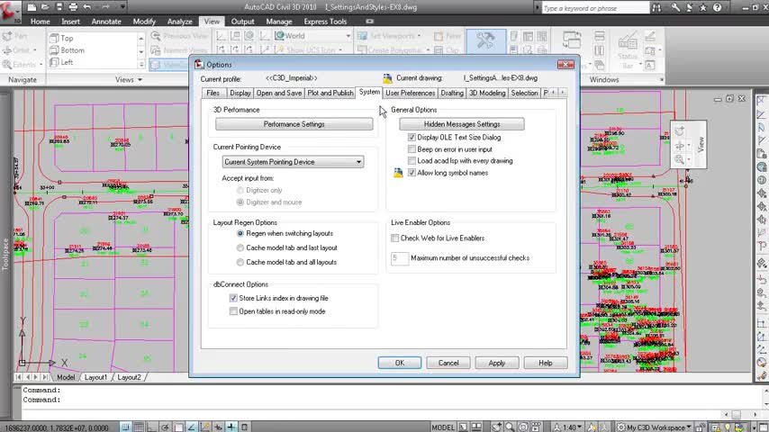The height and width of the screenshot is (432, 769).
Task: Enable Beep on error in user input
Action: point(412,149)
